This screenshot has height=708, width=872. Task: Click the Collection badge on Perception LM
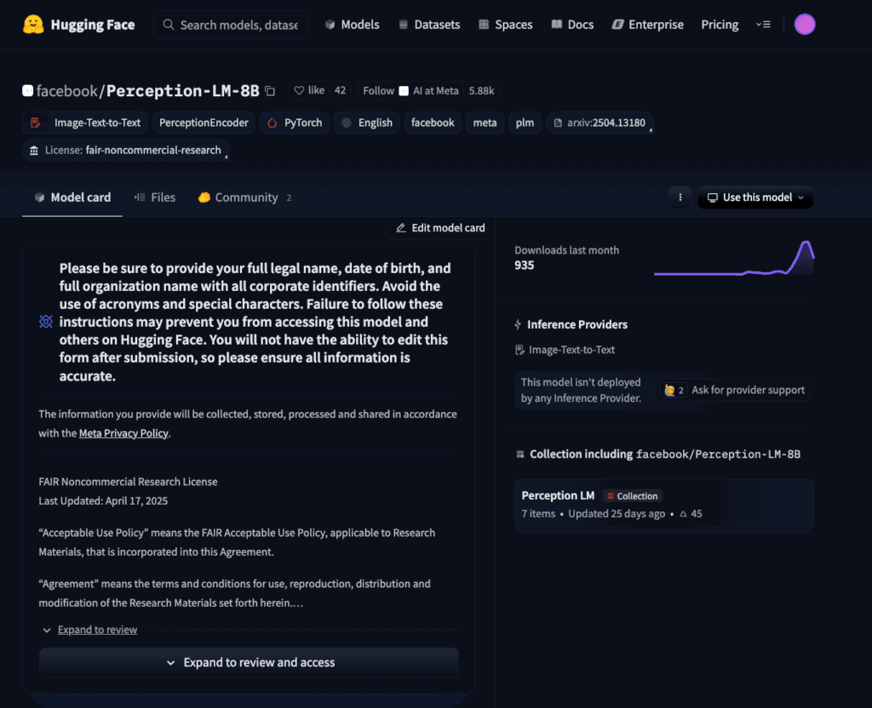[x=633, y=496]
